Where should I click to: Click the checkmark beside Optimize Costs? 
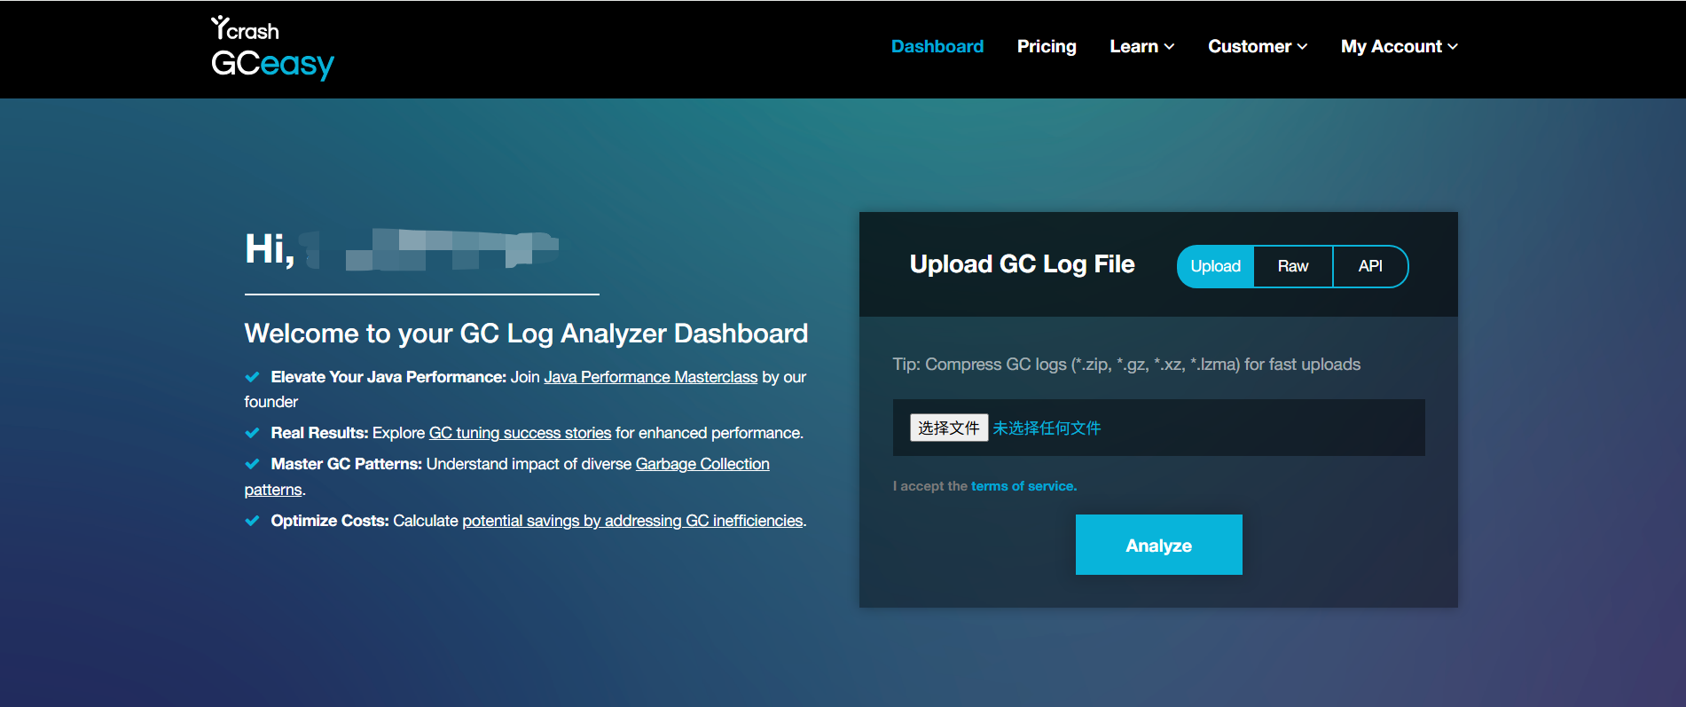pos(252,521)
